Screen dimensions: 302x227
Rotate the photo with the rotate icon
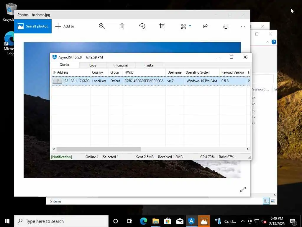click(x=142, y=26)
